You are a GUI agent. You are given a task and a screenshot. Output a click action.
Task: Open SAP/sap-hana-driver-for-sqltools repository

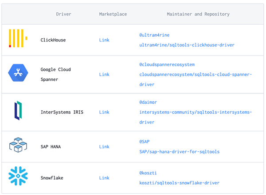(179, 152)
